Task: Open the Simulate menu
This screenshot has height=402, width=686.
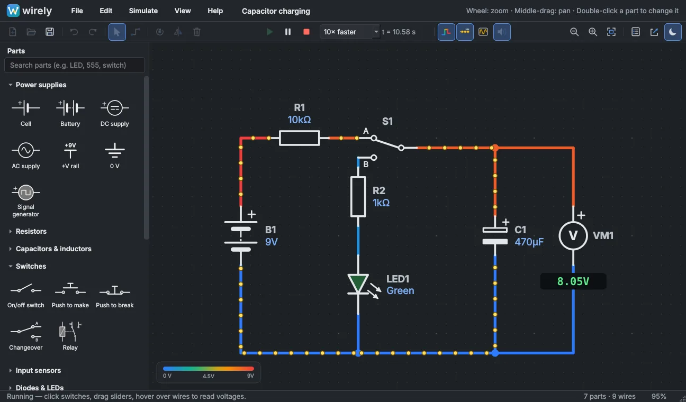Action: coord(143,11)
